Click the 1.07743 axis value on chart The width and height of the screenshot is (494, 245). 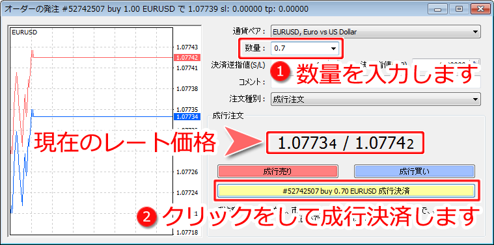[187, 47]
